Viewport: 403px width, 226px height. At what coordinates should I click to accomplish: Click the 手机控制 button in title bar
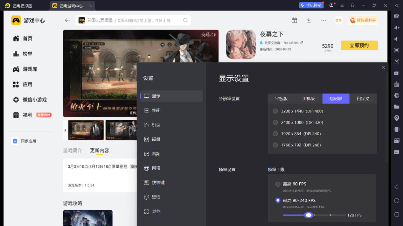pyautogui.click(x=311, y=5)
